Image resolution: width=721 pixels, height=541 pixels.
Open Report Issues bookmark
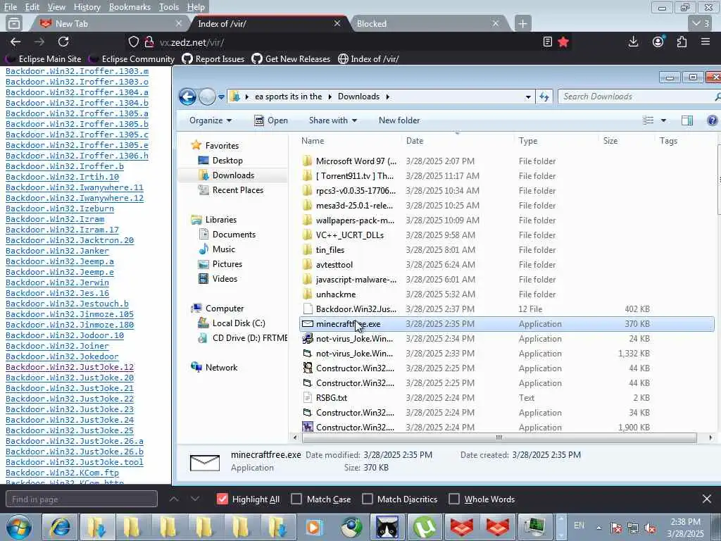[213, 59]
